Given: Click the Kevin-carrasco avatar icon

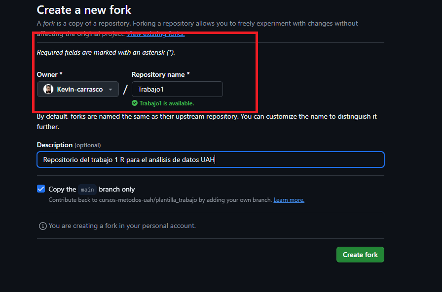Looking at the screenshot, I should 48,89.
